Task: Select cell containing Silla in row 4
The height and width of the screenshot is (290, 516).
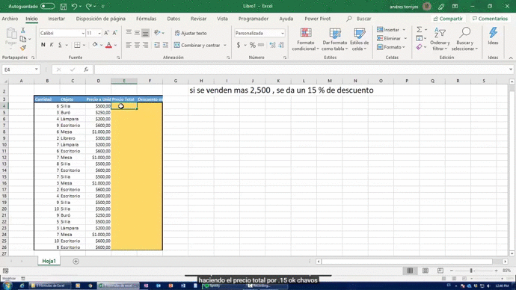Action: pyautogui.click(x=73, y=106)
